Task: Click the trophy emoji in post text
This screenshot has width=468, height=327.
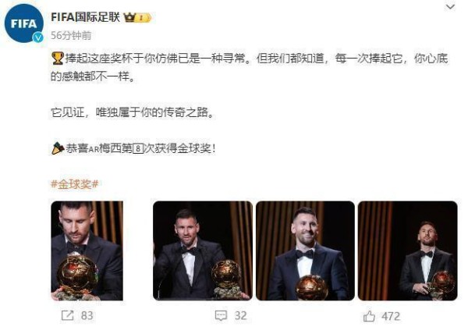Action: click(x=57, y=59)
